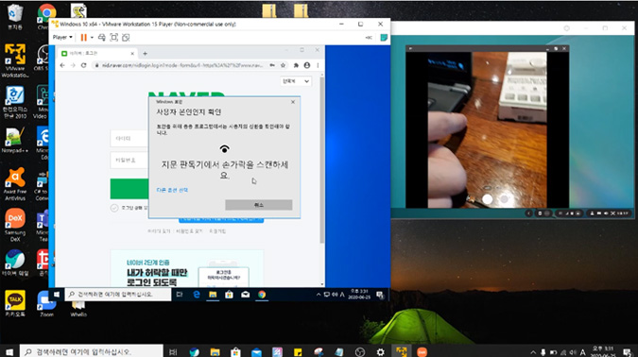Open the Zoom desktop shortcut

click(x=47, y=303)
